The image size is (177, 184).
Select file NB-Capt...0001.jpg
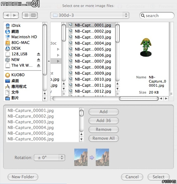coord(90,25)
